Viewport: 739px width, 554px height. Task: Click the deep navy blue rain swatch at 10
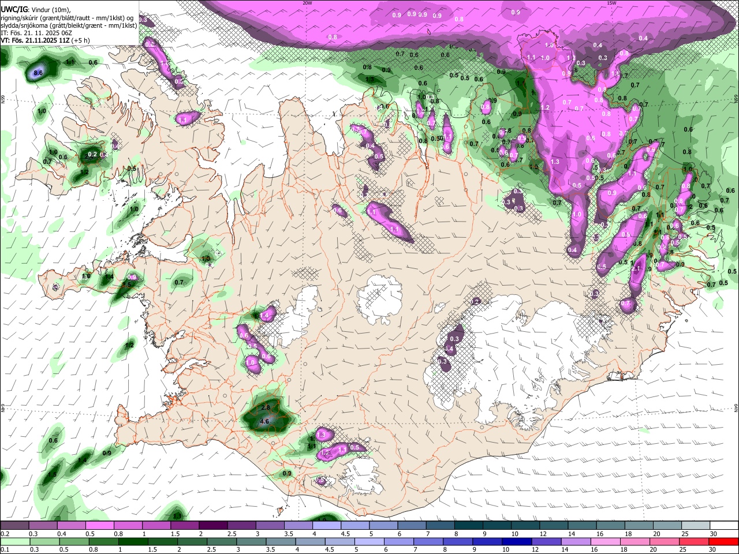click(517, 542)
